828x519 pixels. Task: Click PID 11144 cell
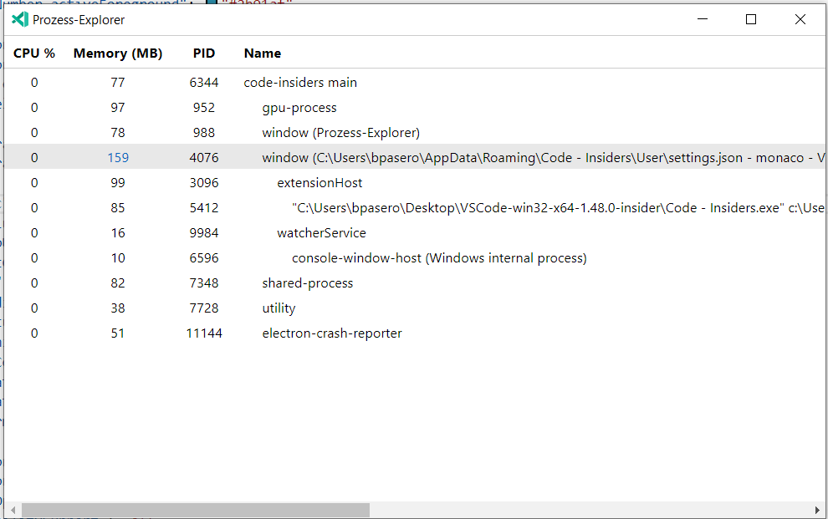[x=204, y=333]
